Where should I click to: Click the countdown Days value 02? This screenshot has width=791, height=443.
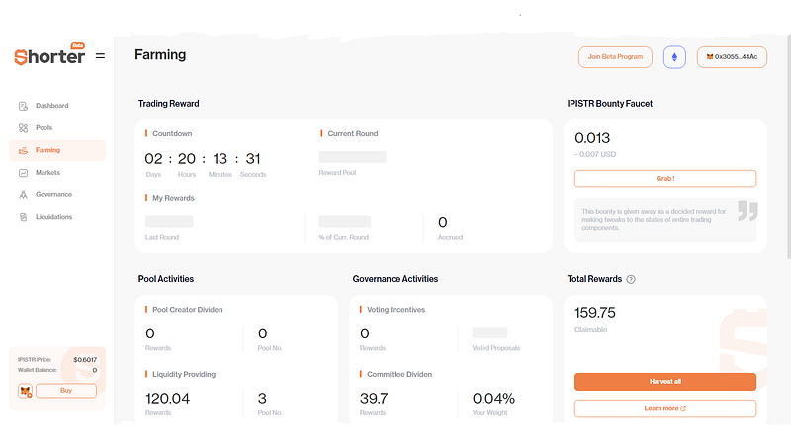click(x=153, y=159)
